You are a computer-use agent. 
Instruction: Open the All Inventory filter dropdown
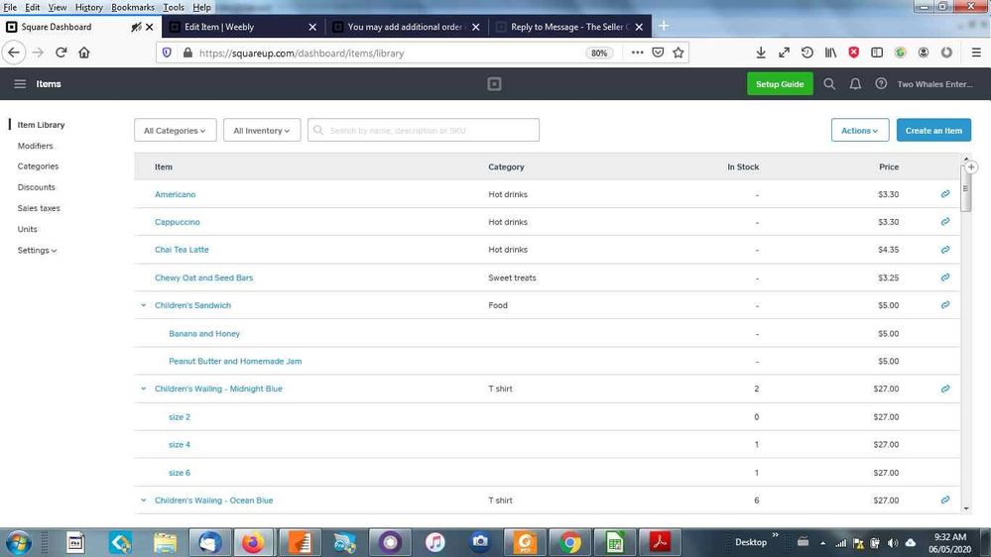click(262, 130)
